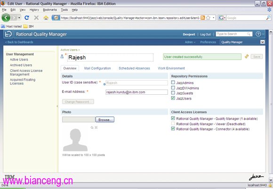Image resolution: width=273 pixels, height=189 pixels.
Task: Check the JazzAdmins permission box
Action: (173, 83)
